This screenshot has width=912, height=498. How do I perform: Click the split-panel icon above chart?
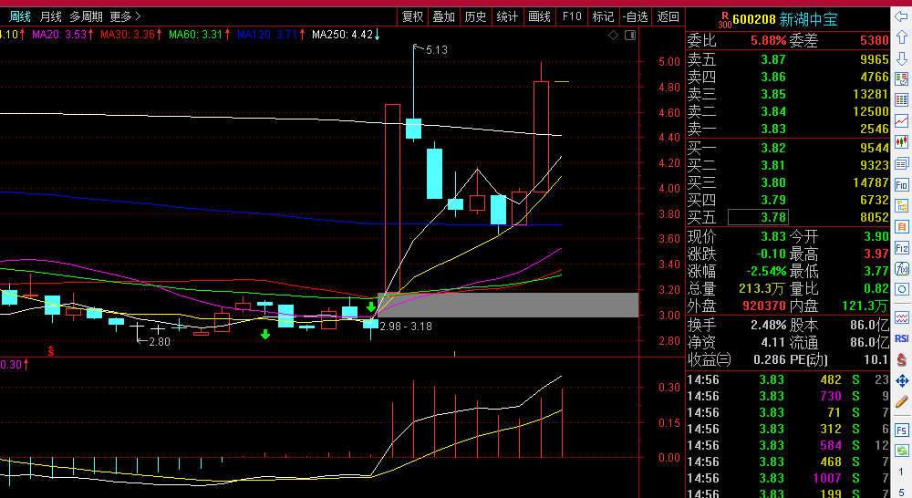[630, 36]
